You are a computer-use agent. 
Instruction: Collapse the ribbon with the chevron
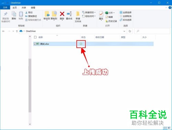click(x=166, y=8)
